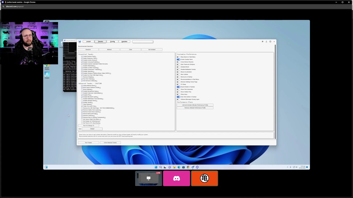Open the DNS Default dropdown
The image size is (353, 198).
click(x=92, y=129)
